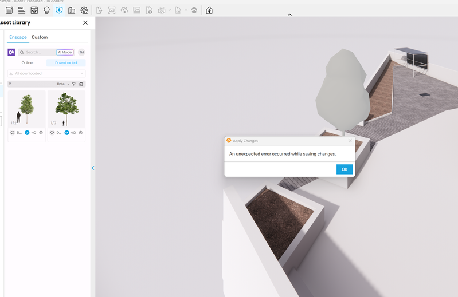Toggle the second tree's blue checkmark

(66, 133)
